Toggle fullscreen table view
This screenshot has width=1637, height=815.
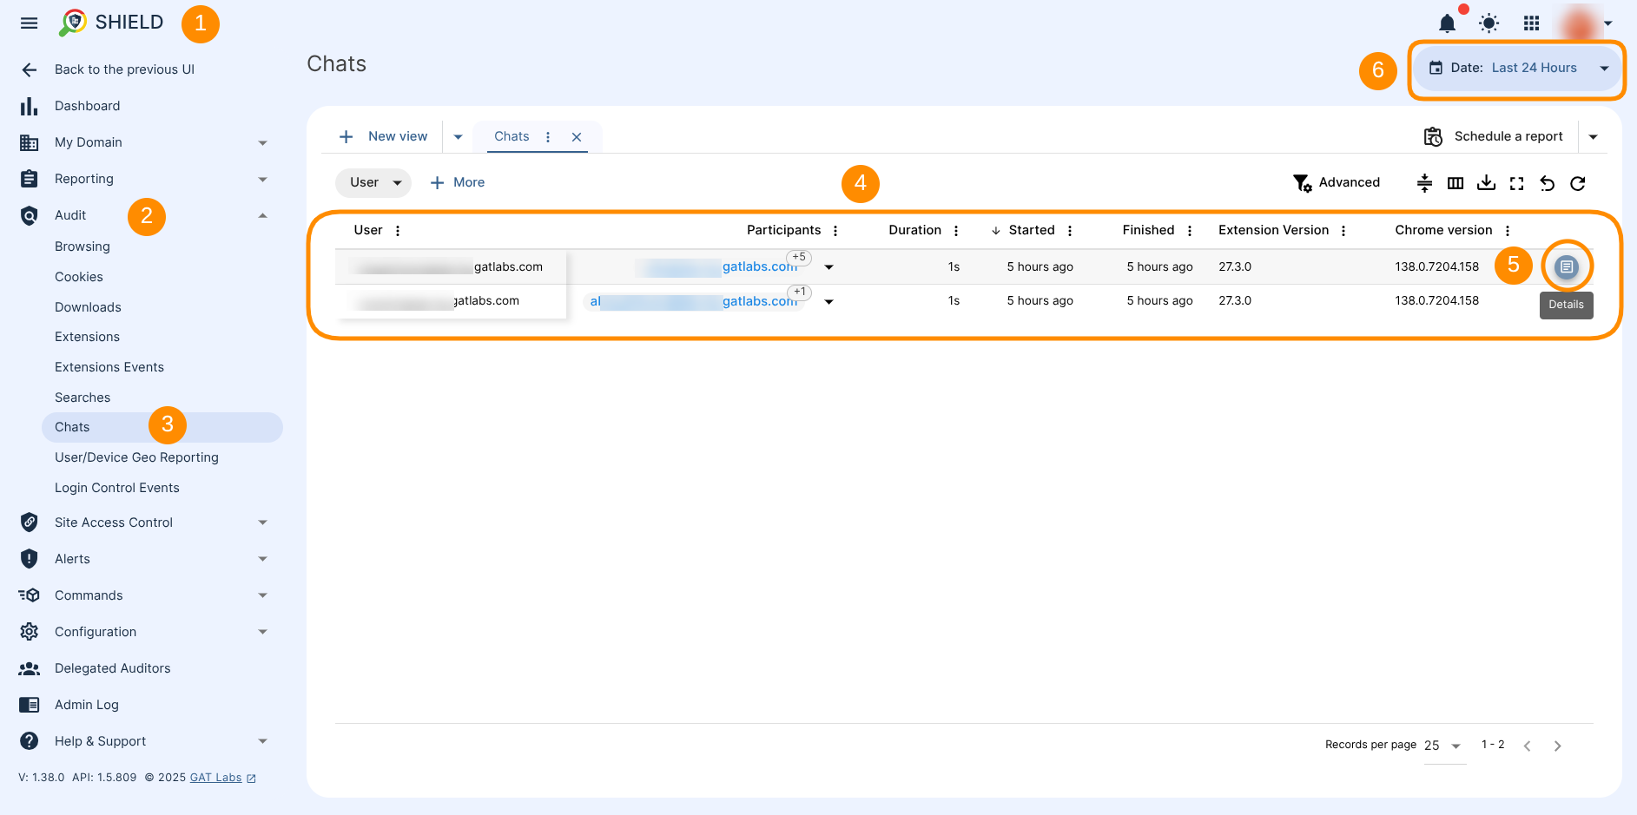[x=1516, y=183]
